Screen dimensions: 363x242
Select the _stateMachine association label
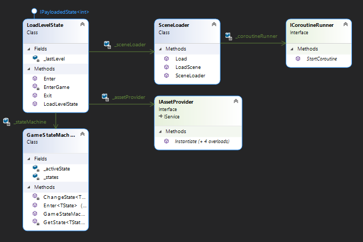30,122
